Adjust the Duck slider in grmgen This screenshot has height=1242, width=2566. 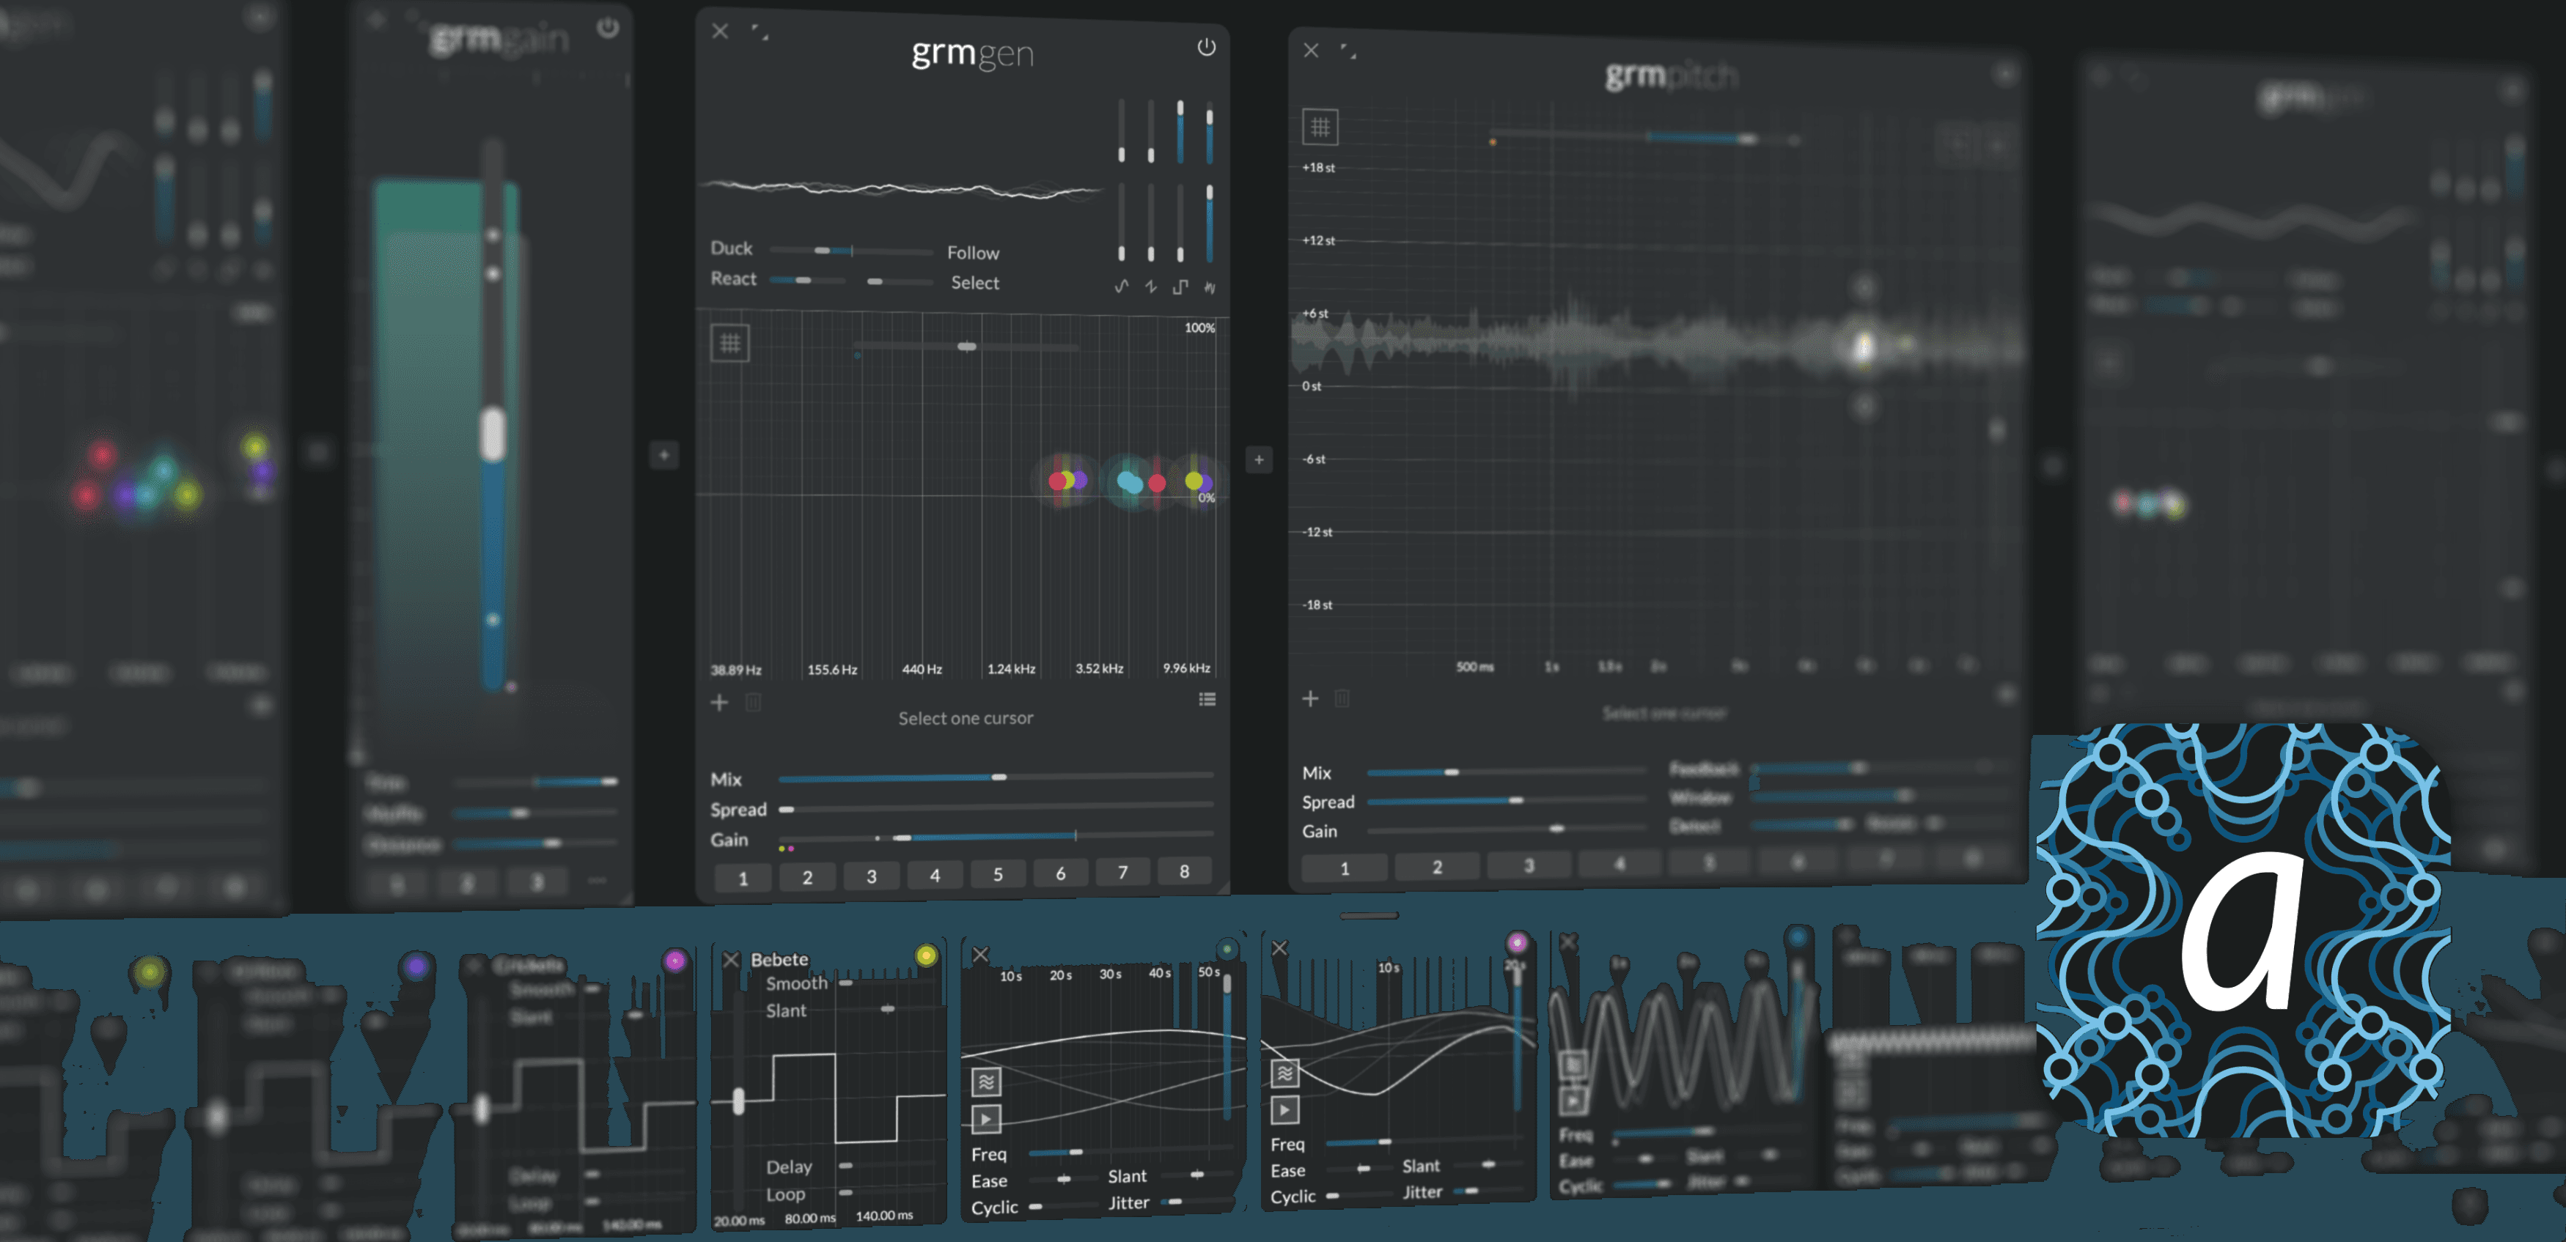pos(852,251)
